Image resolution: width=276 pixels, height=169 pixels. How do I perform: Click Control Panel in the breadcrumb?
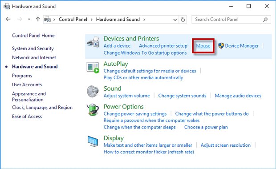coord(73,19)
